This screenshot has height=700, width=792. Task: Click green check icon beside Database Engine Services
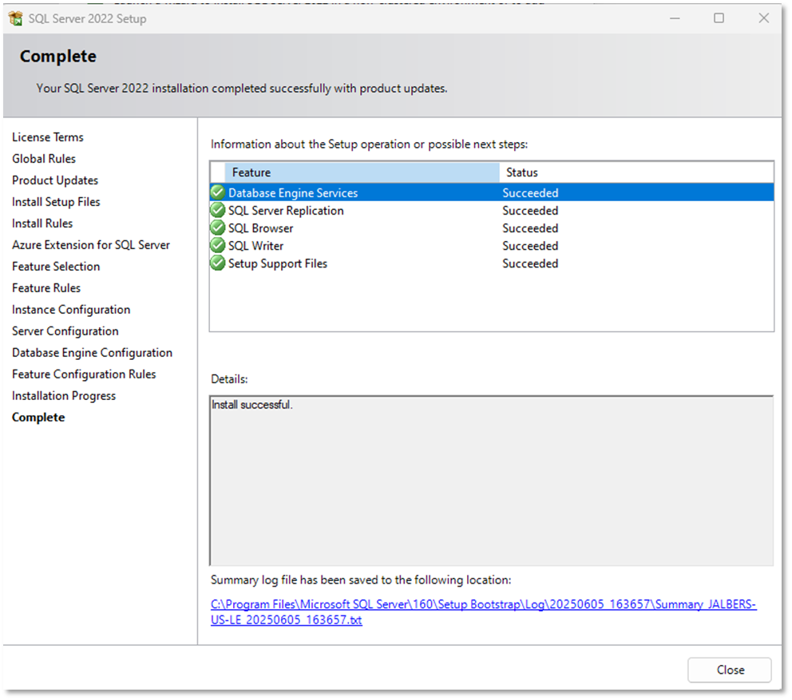click(x=218, y=192)
